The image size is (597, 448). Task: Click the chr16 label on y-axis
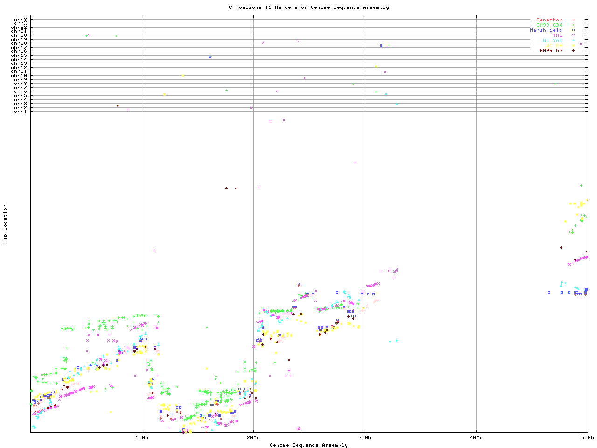[19, 51]
